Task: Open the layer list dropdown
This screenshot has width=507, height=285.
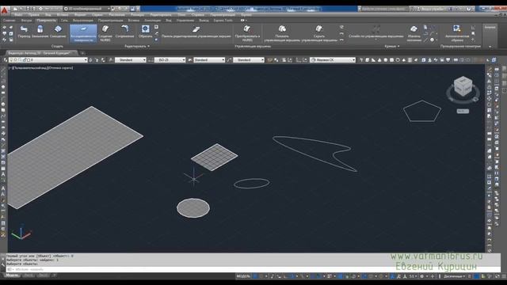Action: [48, 60]
